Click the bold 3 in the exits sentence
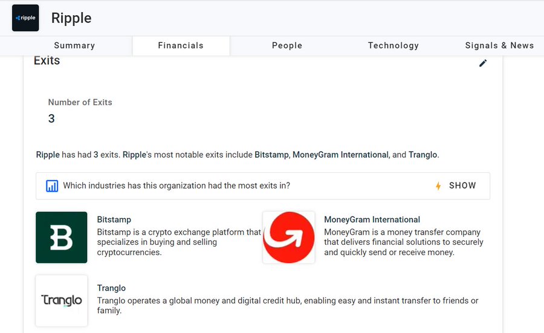544x333 pixels. (96, 155)
